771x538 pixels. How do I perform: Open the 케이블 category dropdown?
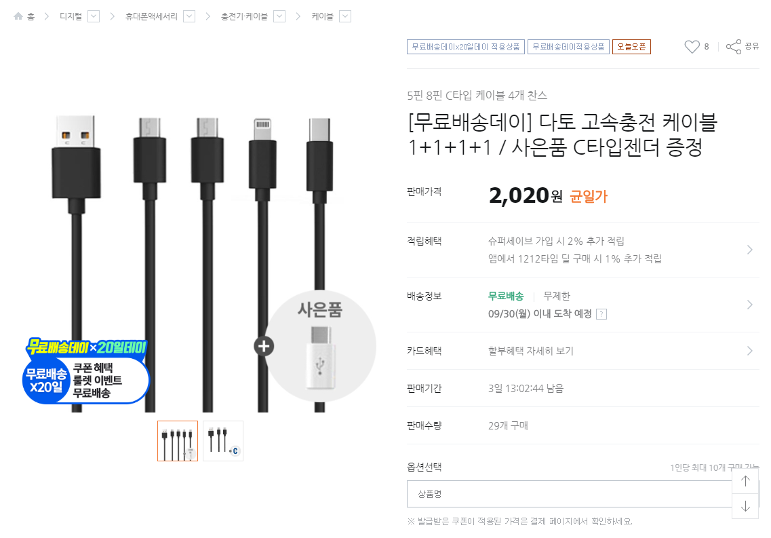click(345, 16)
